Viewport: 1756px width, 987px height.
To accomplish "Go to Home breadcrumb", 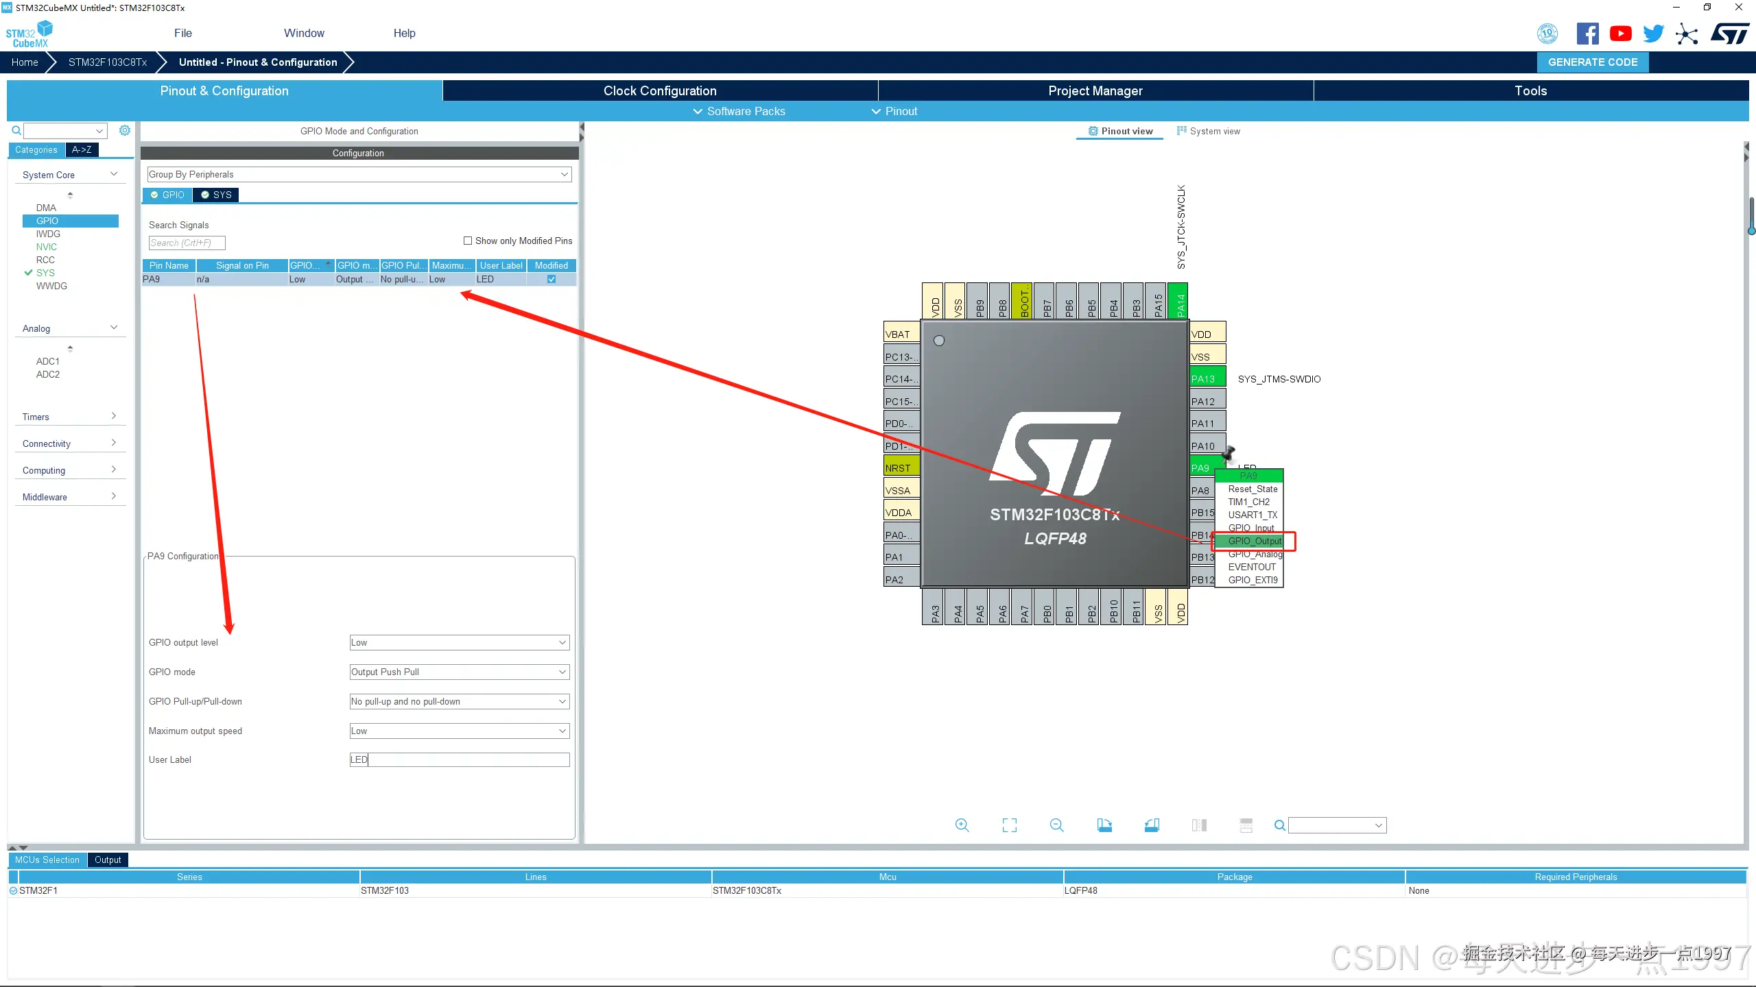I will tap(25, 62).
